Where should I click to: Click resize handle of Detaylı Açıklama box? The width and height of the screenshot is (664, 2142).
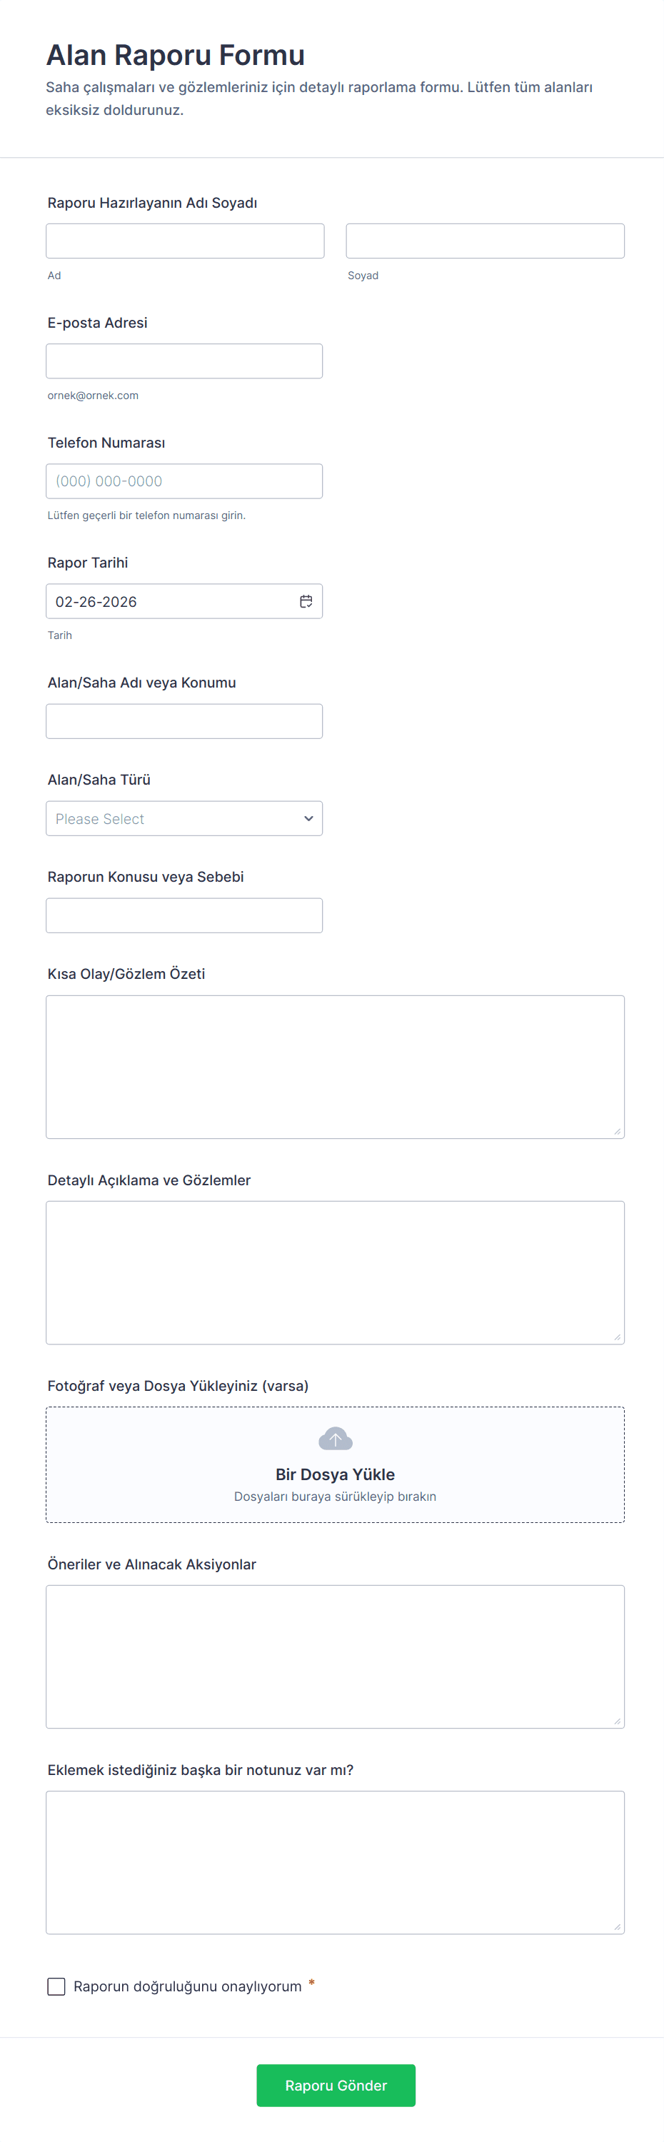pos(617,1337)
